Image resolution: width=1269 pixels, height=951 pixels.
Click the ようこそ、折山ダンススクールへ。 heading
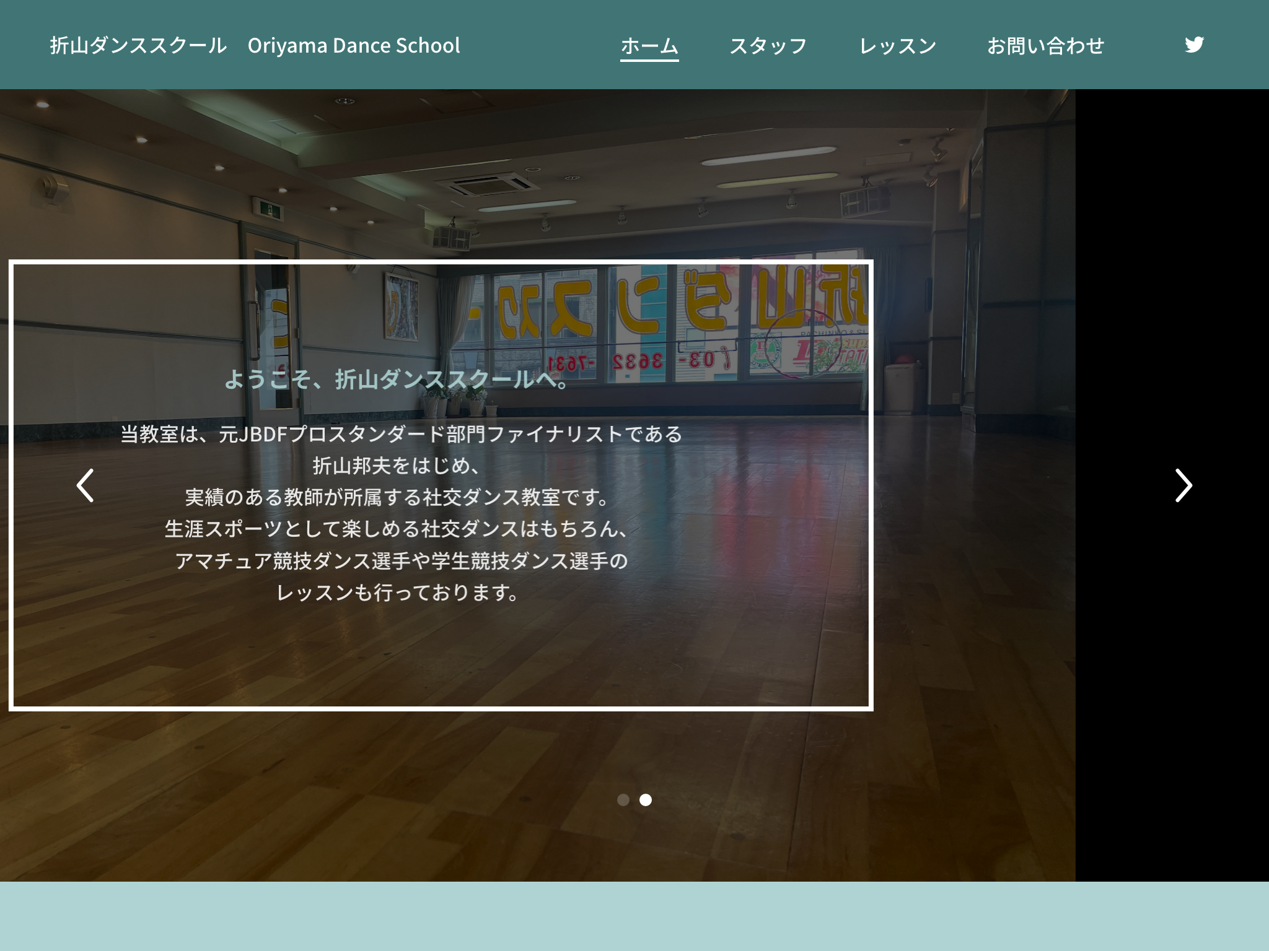[x=397, y=379]
